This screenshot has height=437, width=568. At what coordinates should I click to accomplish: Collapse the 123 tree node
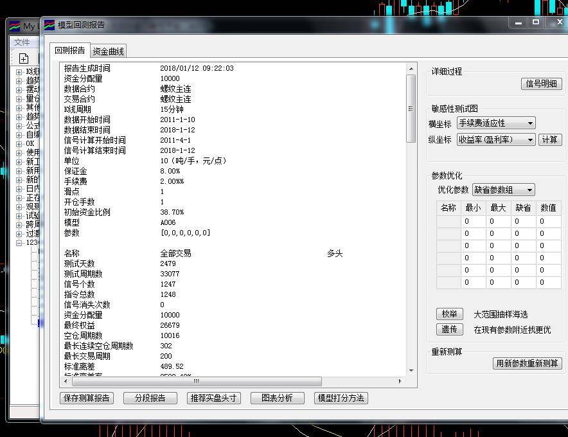click(19, 243)
